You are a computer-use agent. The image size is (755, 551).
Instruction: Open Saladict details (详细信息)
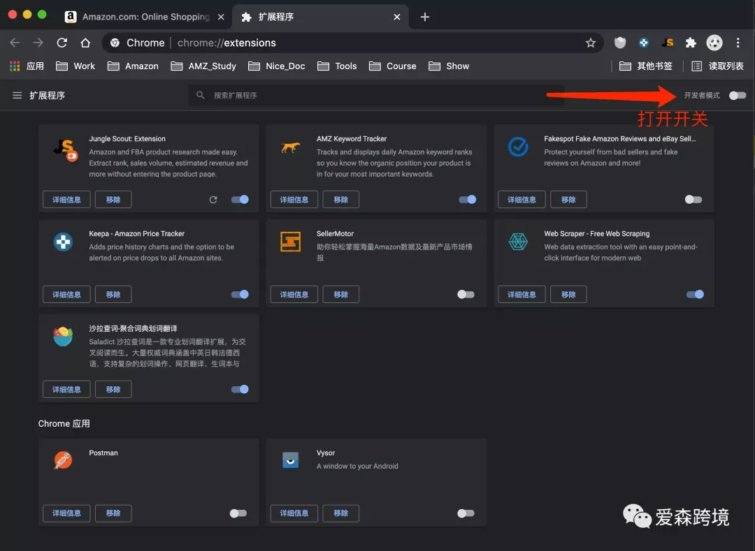pos(66,389)
